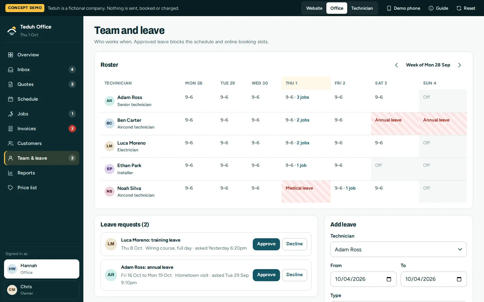Approve Luca Moreno's training leave
Screen dimensions: 484x302
coord(266,244)
